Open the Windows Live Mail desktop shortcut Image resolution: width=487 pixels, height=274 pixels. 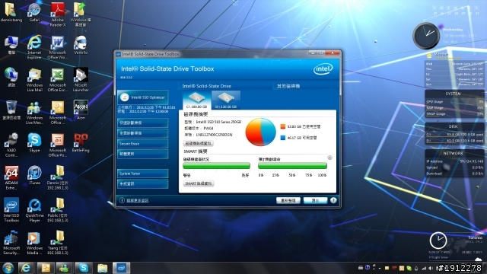coord(34,80)
